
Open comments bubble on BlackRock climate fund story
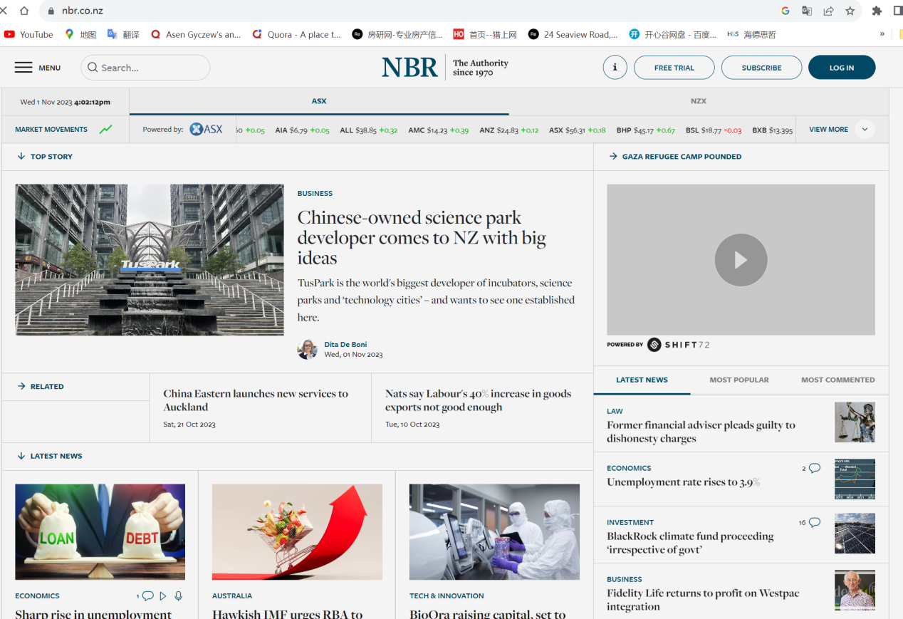coord(815,522)
